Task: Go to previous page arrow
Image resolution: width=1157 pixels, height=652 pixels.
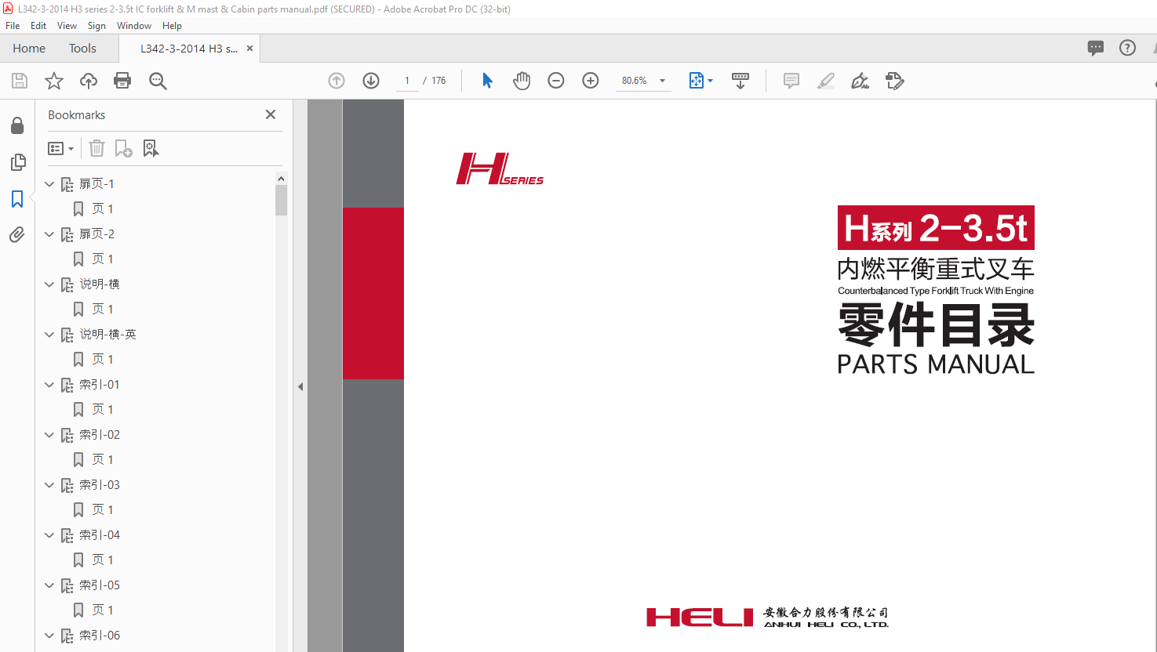Action: coord(337,81)
